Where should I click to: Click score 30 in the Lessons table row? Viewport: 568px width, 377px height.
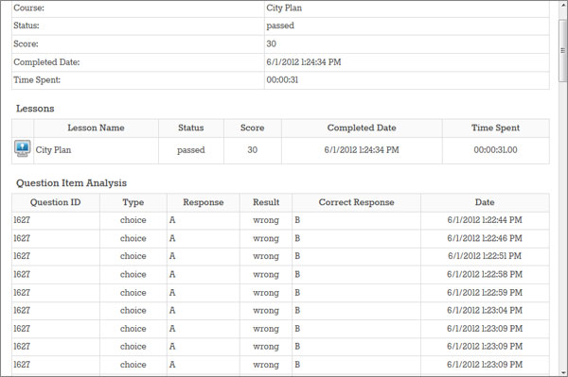point(253,150)
